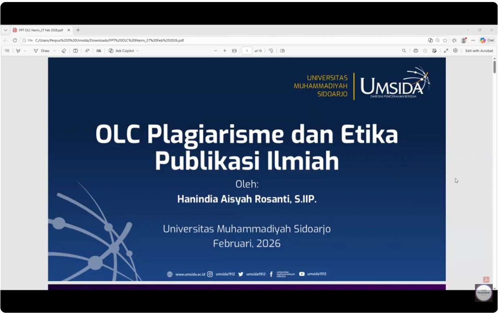Screen dimensions: 498x314
Task: Print the PDF document
Action: [416, 51]
